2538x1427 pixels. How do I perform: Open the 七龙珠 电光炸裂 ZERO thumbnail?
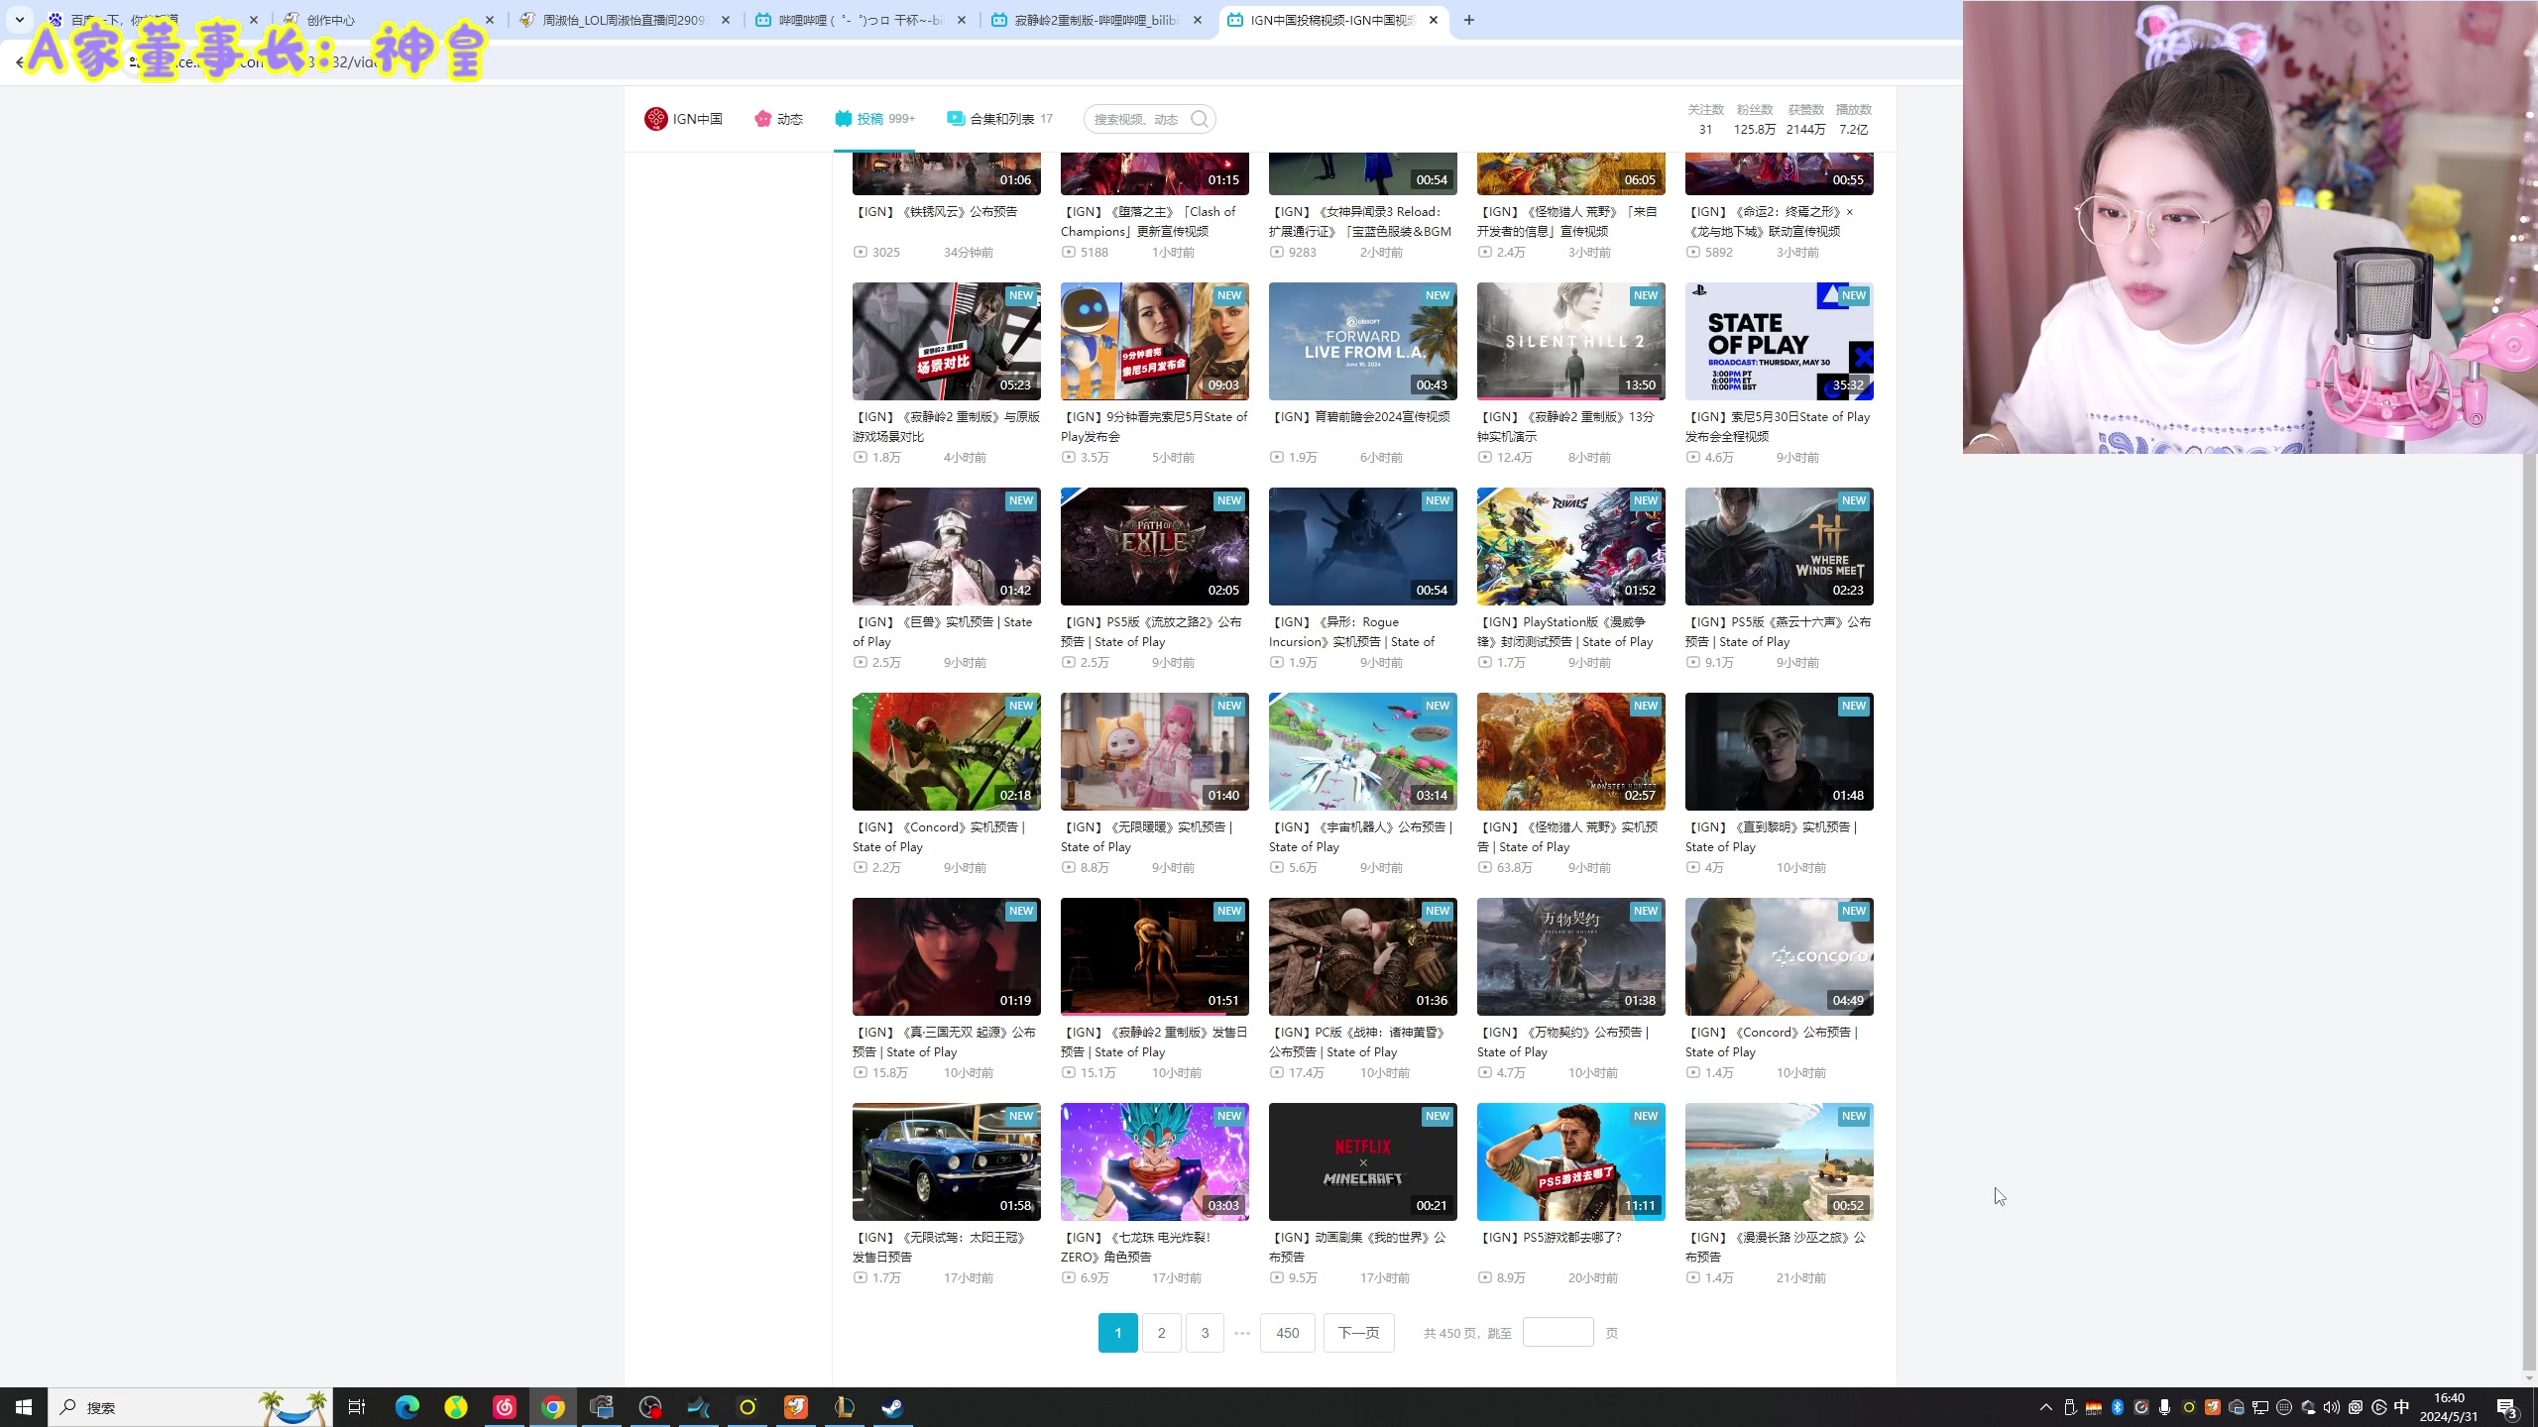(1154, 1161)
